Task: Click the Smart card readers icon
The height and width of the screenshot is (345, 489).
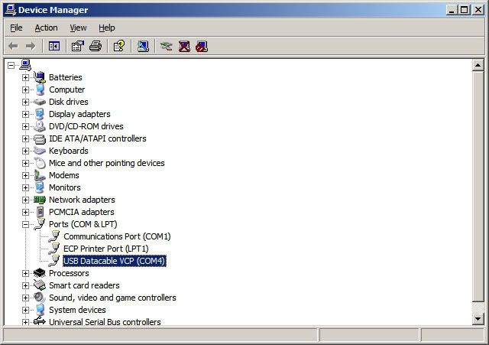Action: click(40, 285)
